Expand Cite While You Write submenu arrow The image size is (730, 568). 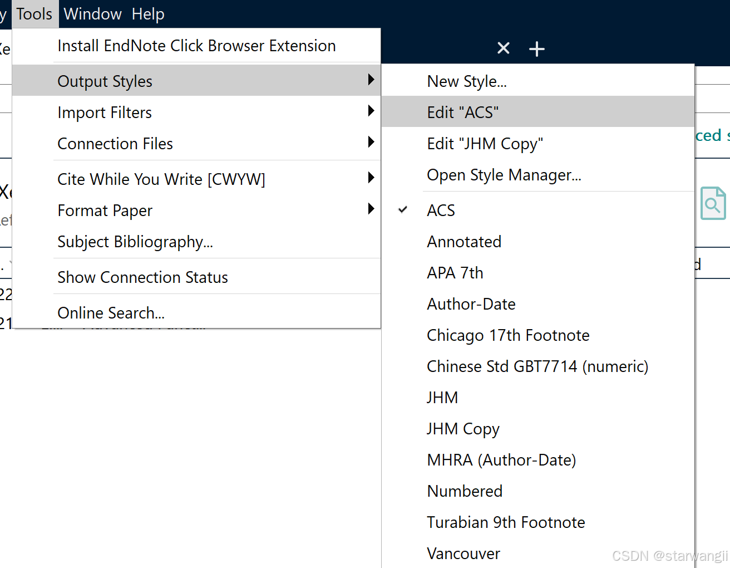point(371,178)
